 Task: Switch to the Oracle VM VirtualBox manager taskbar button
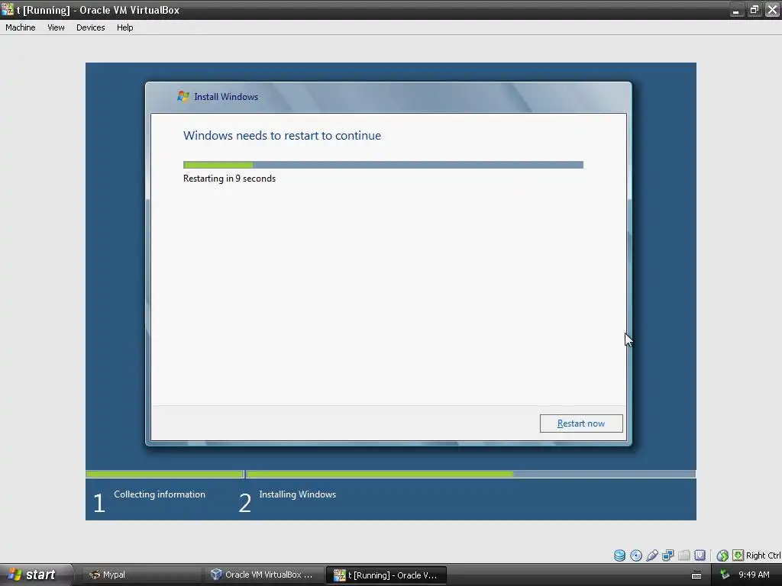point(263,575)
